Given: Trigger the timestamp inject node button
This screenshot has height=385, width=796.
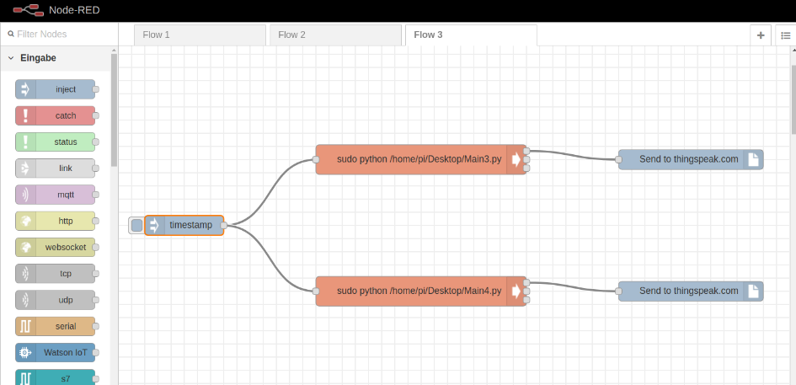Looking at the screenshot, I should [x=136, y=225].
